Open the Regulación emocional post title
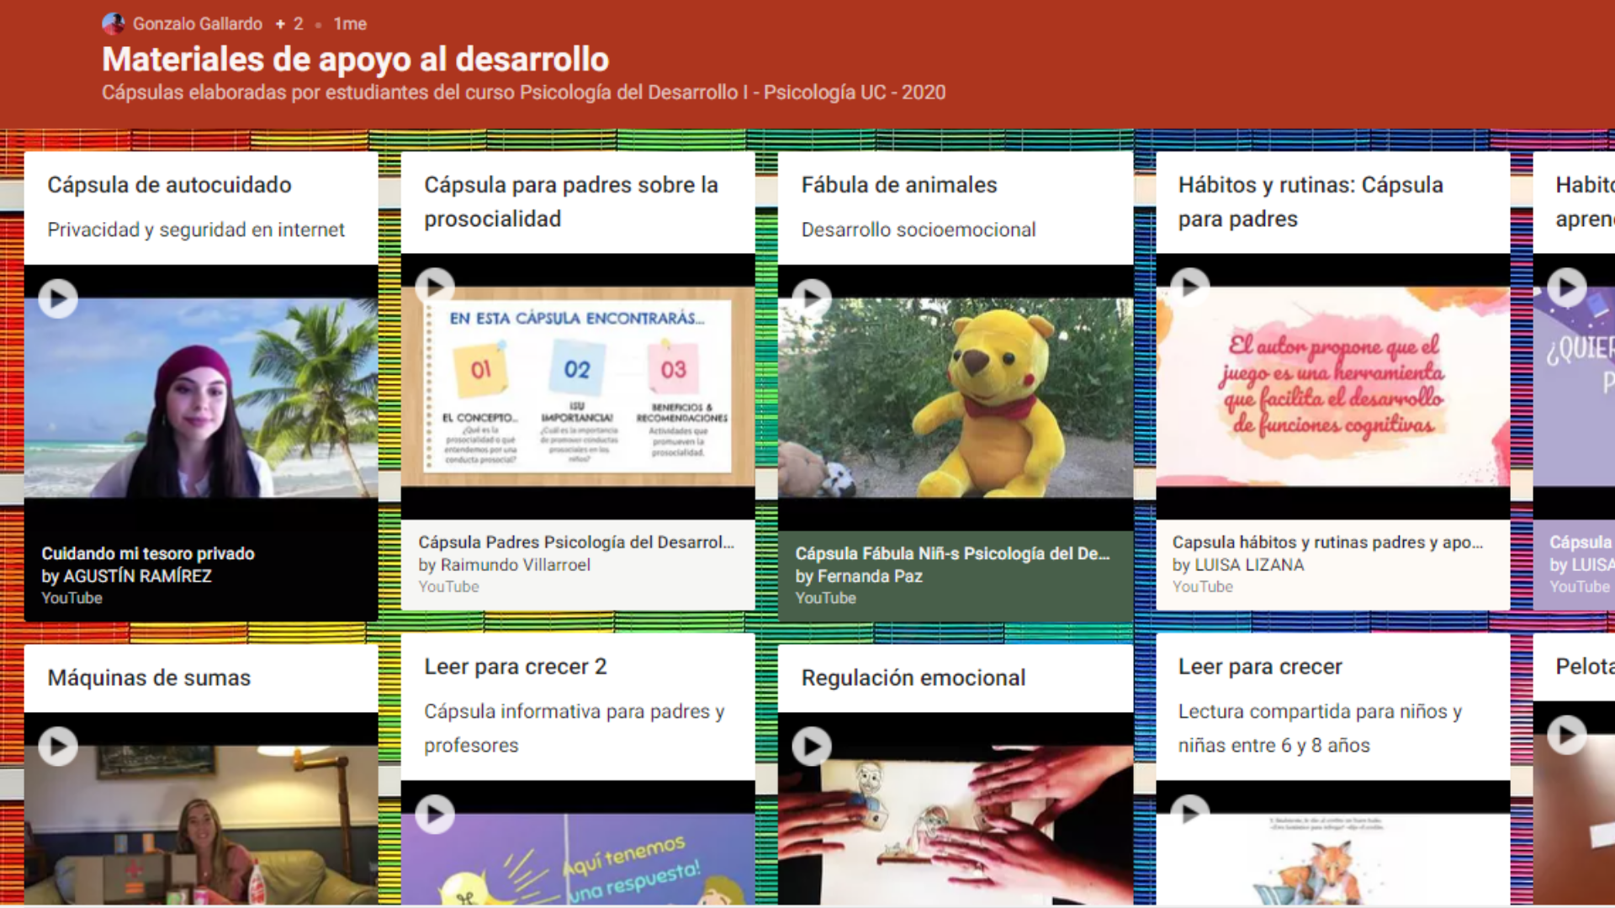The width and height of the screenshot is (1615, 908). (x=913, y=678)
